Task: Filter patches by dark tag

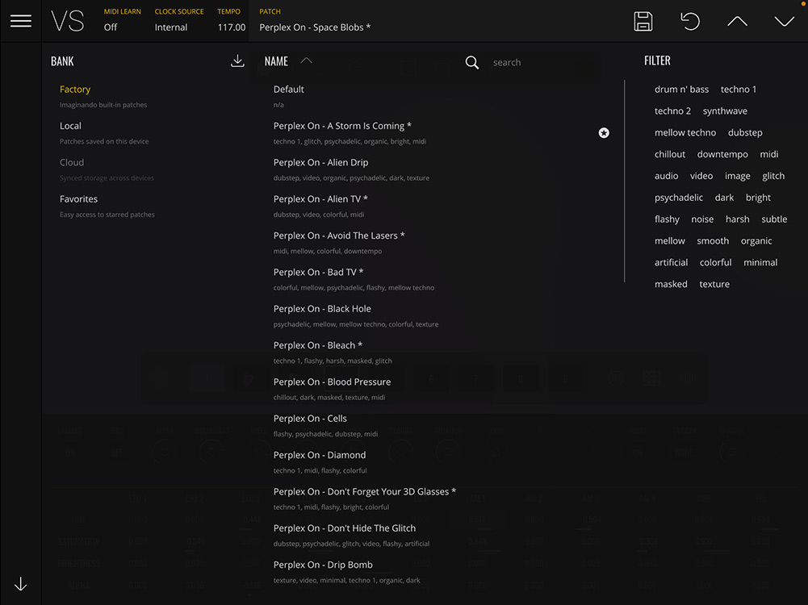Action: tap(724, 197)
